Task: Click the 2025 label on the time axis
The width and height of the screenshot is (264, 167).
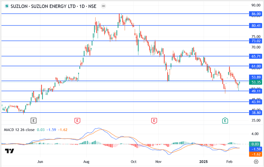Action: (204, 162)
